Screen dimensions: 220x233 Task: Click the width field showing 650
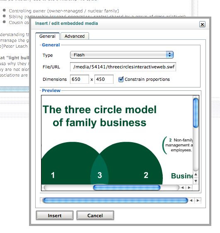80,79
